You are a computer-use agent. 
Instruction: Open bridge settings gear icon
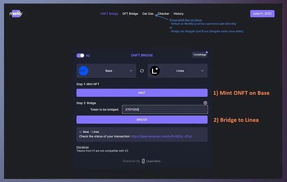click(x=205, y=103)
